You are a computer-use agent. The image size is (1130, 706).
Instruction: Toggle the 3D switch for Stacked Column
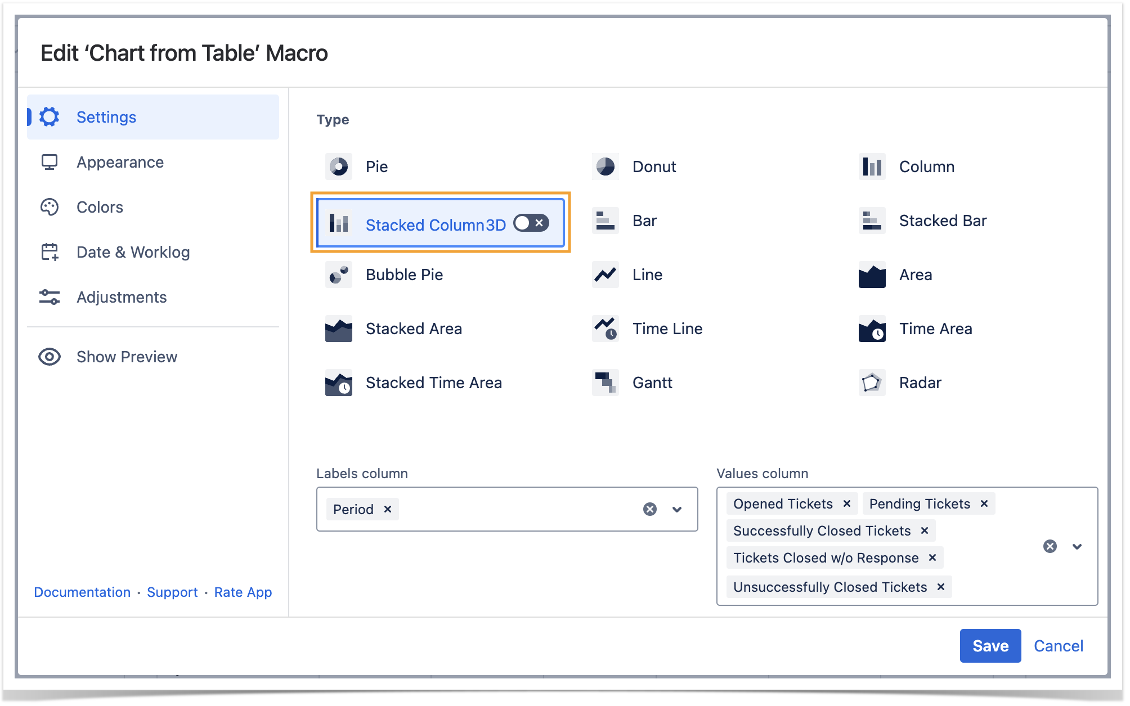click(x=531, y=223)
